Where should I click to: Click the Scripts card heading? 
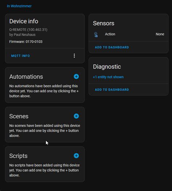[18, 156]
